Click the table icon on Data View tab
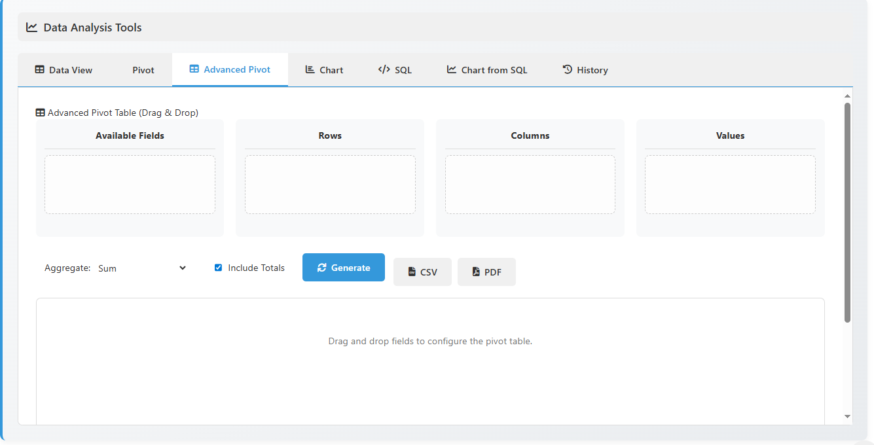 coord(40,70)
